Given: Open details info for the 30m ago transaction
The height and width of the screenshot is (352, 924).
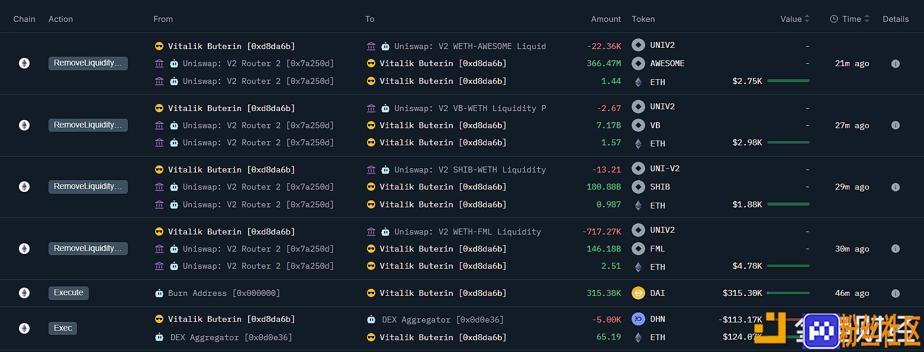Looking at the screenshot, I should coord(895,249).
